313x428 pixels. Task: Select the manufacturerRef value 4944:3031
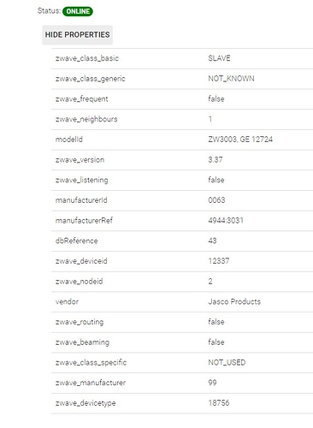[226, 220]
